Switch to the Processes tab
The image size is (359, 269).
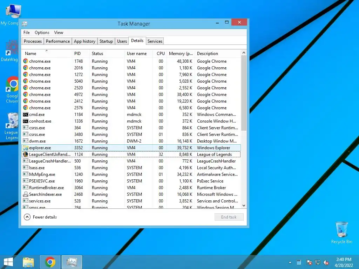[x=33, y=41]
